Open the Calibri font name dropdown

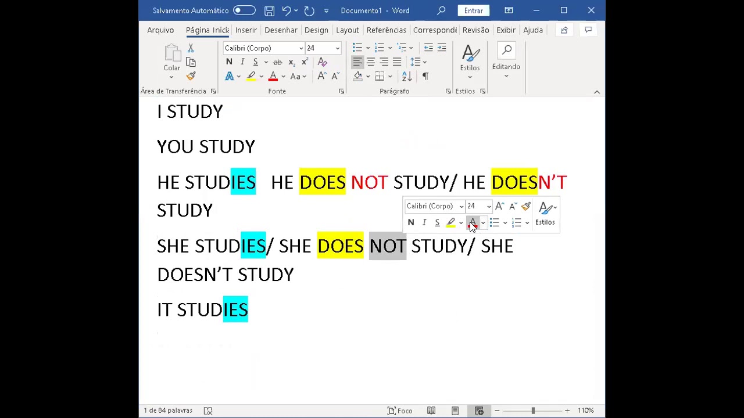pyautogui.click(x=301, y=48)
